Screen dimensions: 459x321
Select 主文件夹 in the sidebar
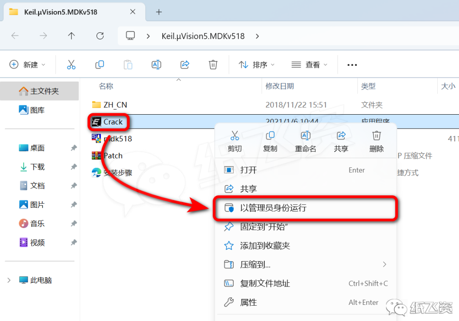[39, 91]
